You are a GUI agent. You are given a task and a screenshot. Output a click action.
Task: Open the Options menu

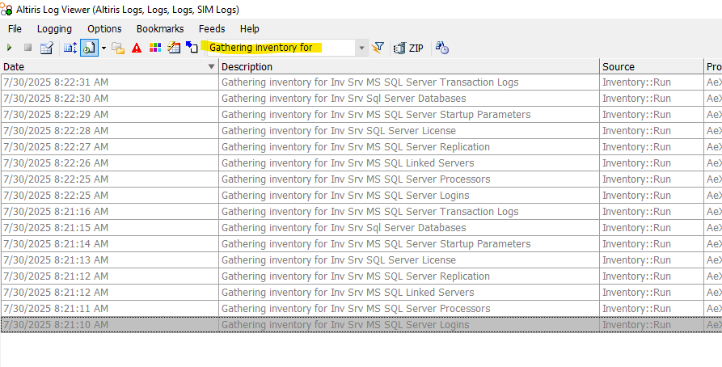pyautogui.click(x=104, y=28)
